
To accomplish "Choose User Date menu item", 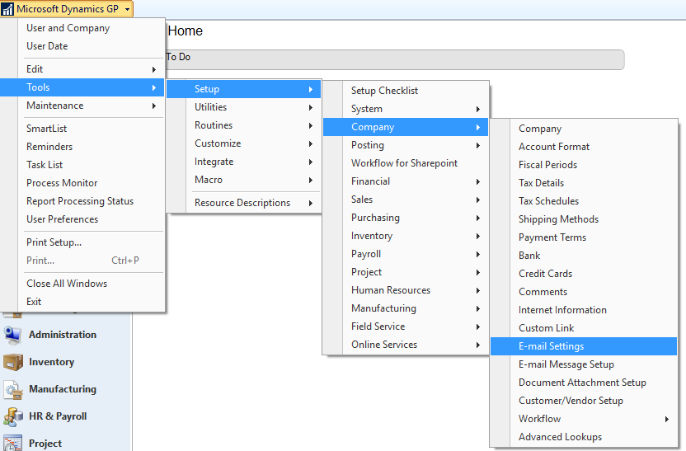I will [x=82, y=46].
